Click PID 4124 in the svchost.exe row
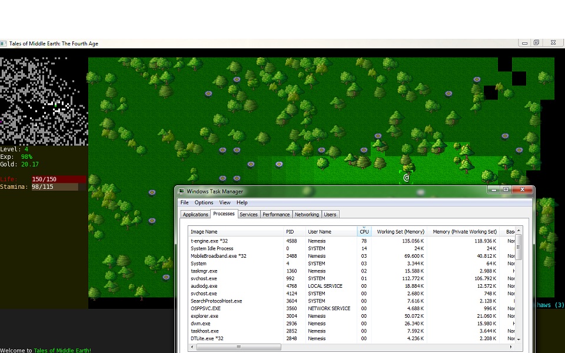The width and height of the screenshot is (565, 353). [x=291, y=294]
